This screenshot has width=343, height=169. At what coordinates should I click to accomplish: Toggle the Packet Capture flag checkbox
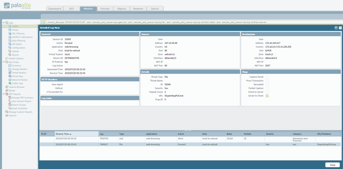coord(267,88)
